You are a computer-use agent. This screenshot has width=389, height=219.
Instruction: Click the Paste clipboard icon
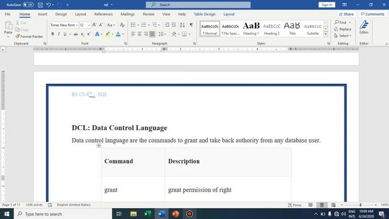tap(8, 26)
